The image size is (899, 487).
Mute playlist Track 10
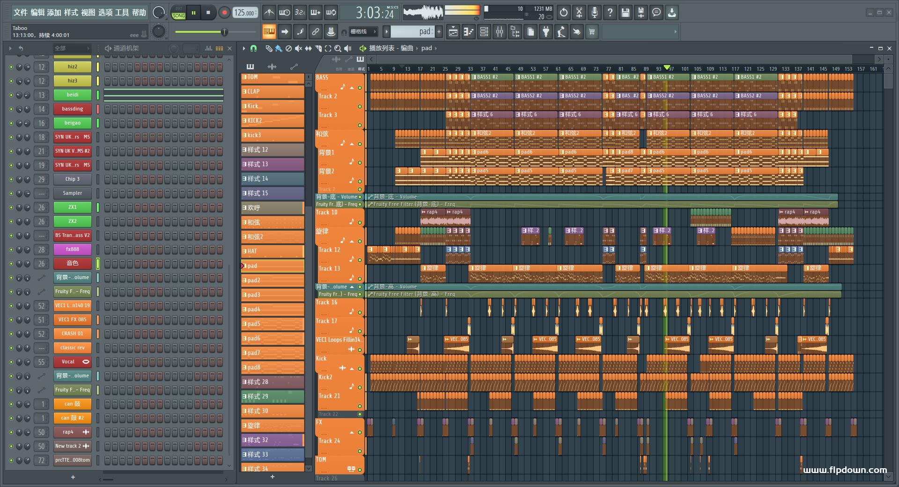point(360,222)
